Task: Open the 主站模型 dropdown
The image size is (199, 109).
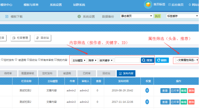Action: click(x=79, y=60)
